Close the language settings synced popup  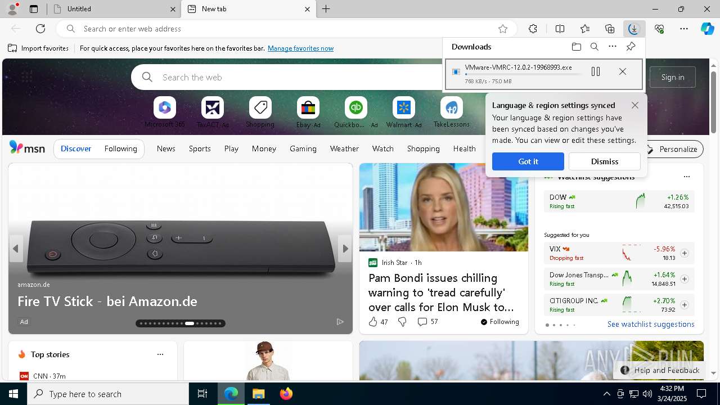tap(635, 105)
